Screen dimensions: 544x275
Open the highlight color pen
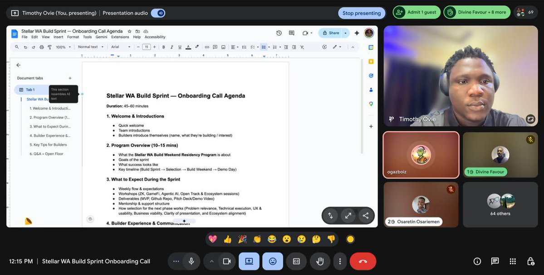(x=197, y=47)
